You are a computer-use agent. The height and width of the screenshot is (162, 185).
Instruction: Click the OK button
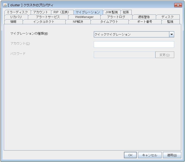(x=130, y=155)
